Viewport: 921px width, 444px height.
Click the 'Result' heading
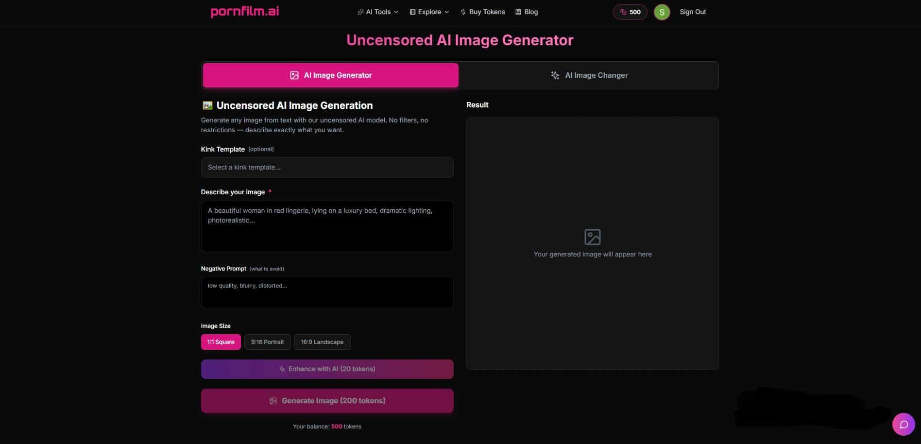[477, 105]
